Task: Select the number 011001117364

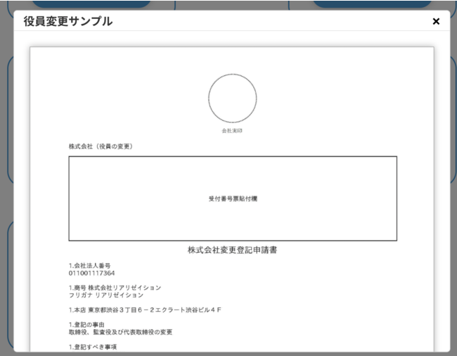Action: [91, 273]
